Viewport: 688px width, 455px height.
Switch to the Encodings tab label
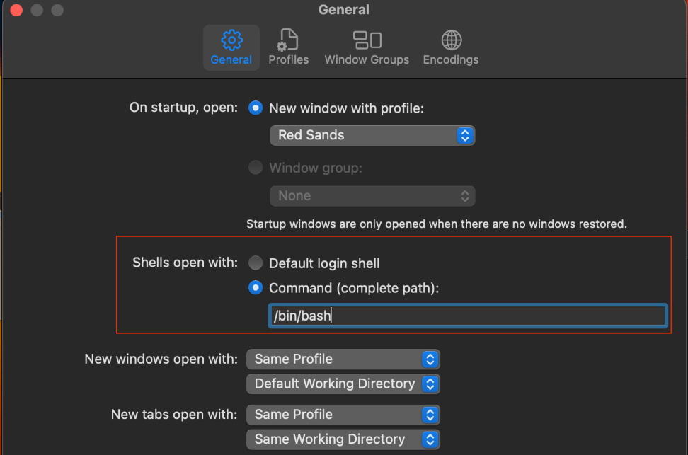pos(451,59)
